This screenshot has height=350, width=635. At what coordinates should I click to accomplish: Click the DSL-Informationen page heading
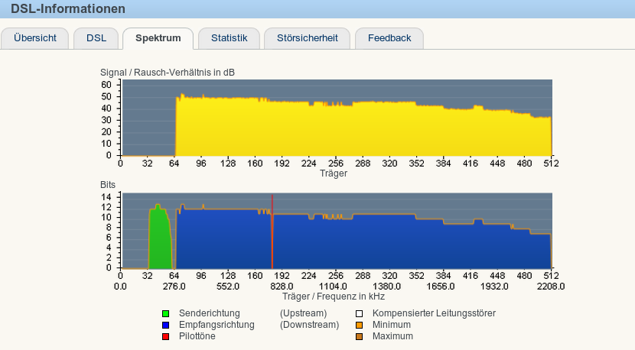[x=68, y=9]
